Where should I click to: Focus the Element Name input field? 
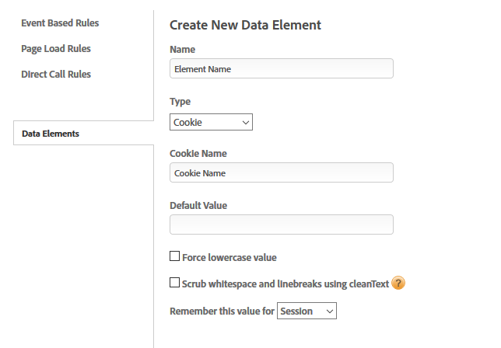pos(282,68)
